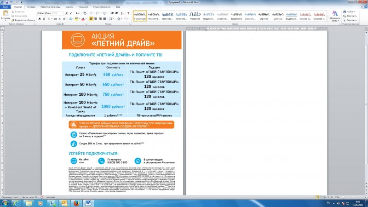Screen dimensions: 368x207
Task: Click the bulleted list icon
Action: (x=92, y=13)
